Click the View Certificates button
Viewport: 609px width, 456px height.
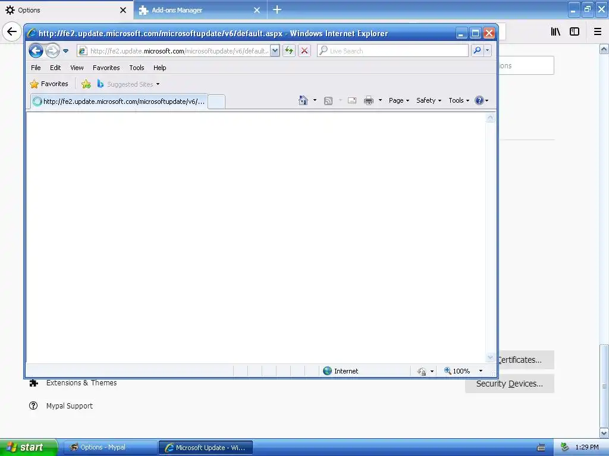[526, 360]
